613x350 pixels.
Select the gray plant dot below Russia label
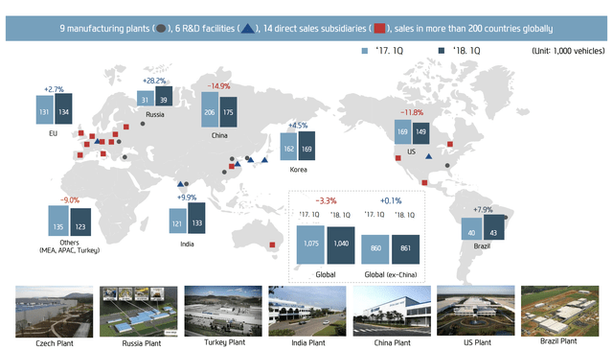tap(143, 124)
